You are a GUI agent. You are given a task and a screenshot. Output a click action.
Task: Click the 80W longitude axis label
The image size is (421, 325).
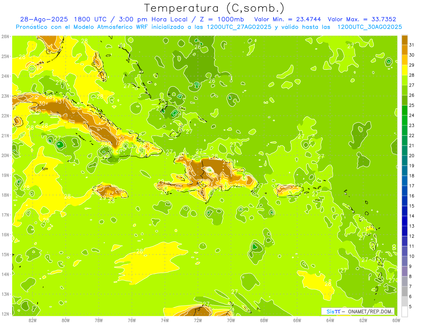(66, 320)
